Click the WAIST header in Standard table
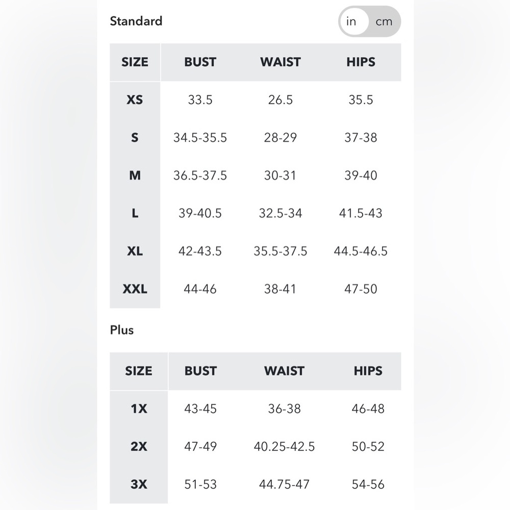This screenshot has width=510, height=510. point(280,62)
